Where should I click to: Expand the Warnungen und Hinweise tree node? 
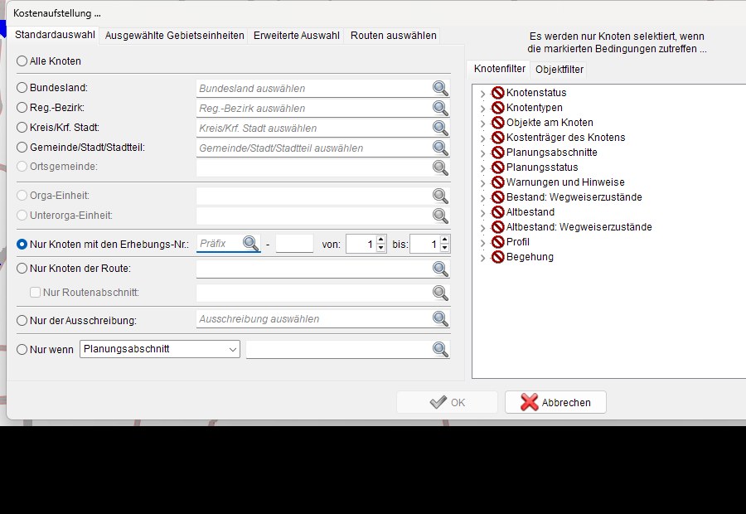(483, 182)
